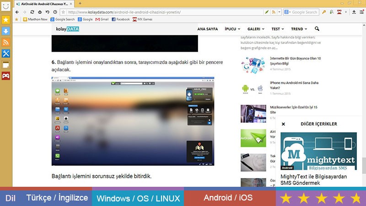Screen dimensions: 366x206
Task: Expand the TREND menu
Action: pos(299,29)
